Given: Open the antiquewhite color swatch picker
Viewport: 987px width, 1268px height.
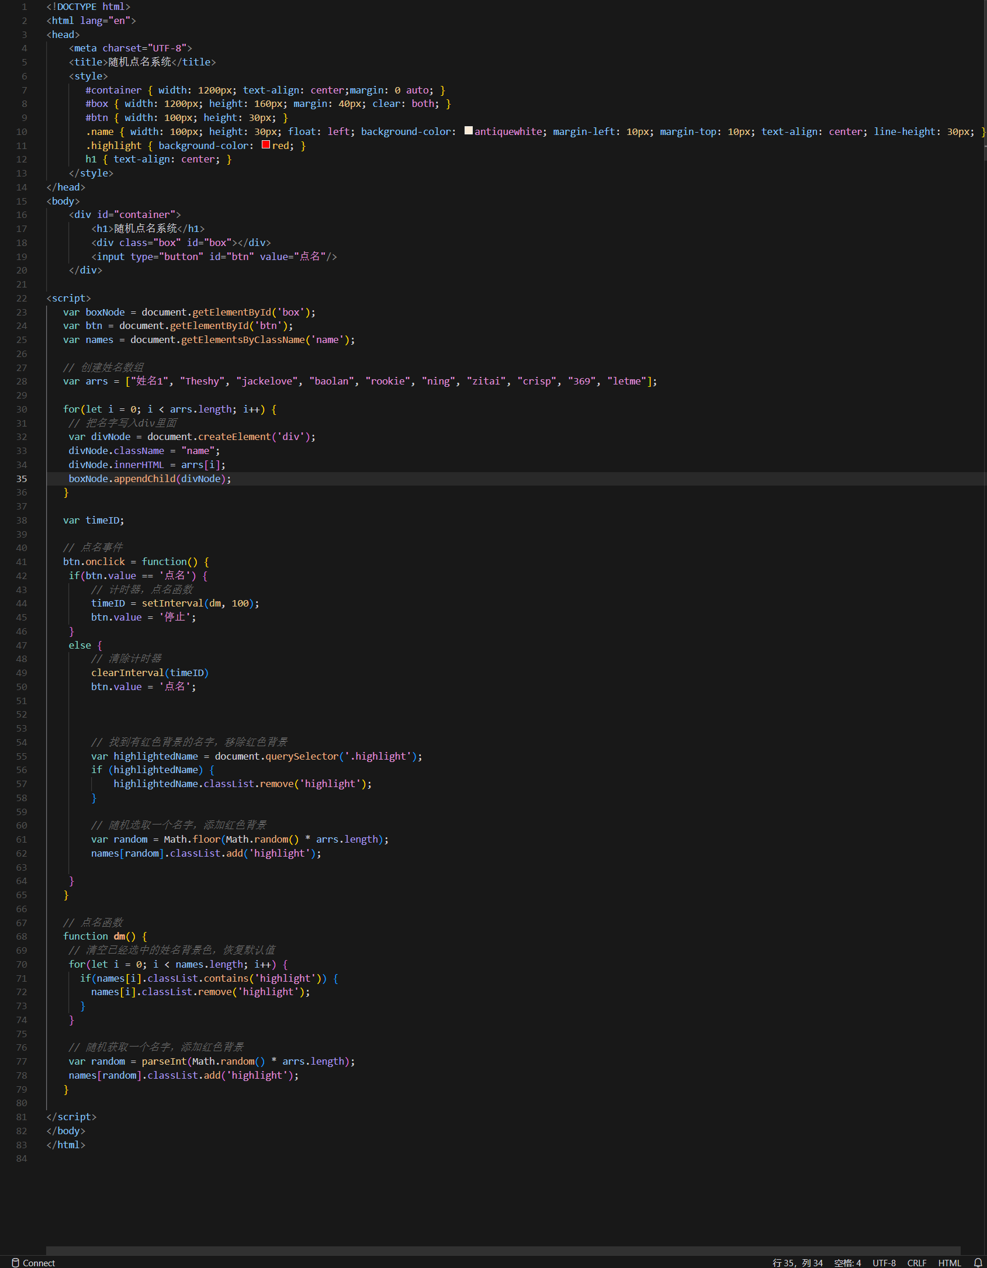Looking at the screenshot, I should point(469,131).
